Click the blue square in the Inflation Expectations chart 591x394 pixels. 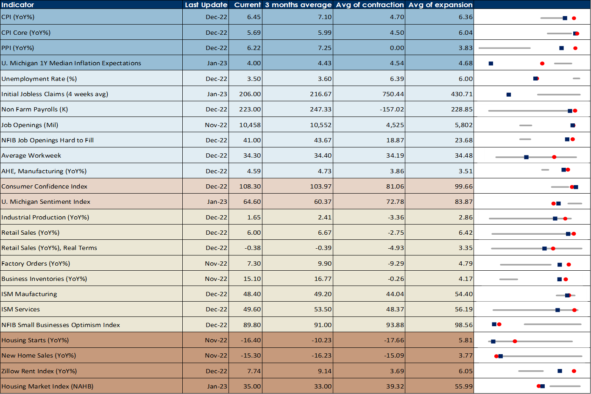pos(491,64)
